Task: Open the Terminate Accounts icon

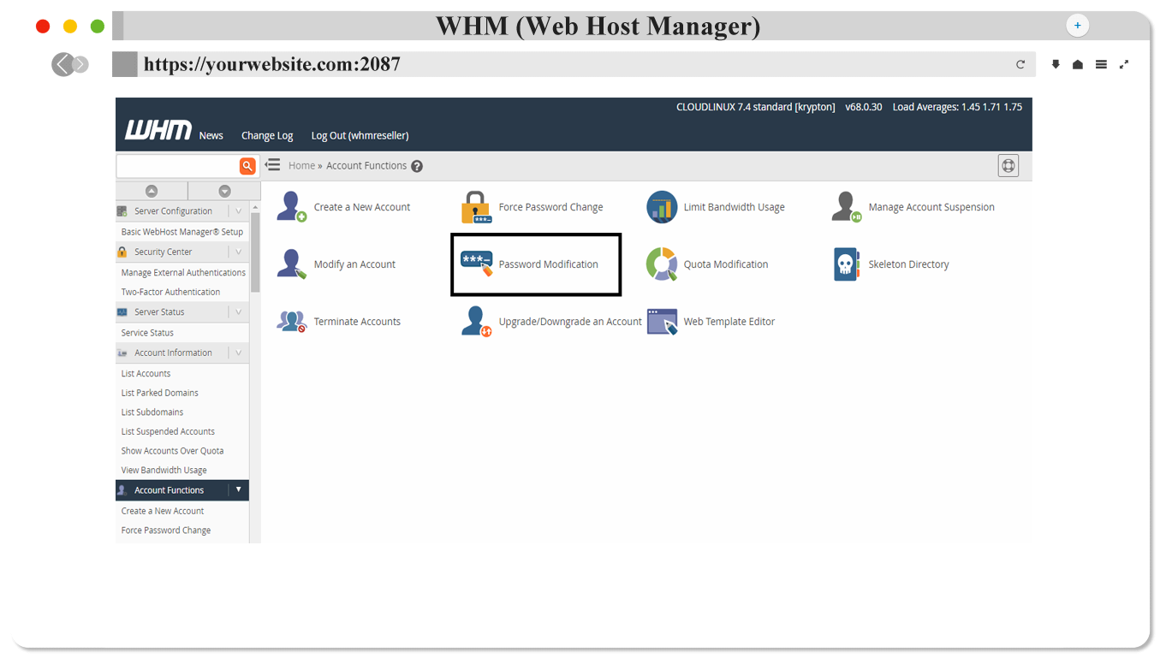Action: pyautogui.click(x=292, y=322)
